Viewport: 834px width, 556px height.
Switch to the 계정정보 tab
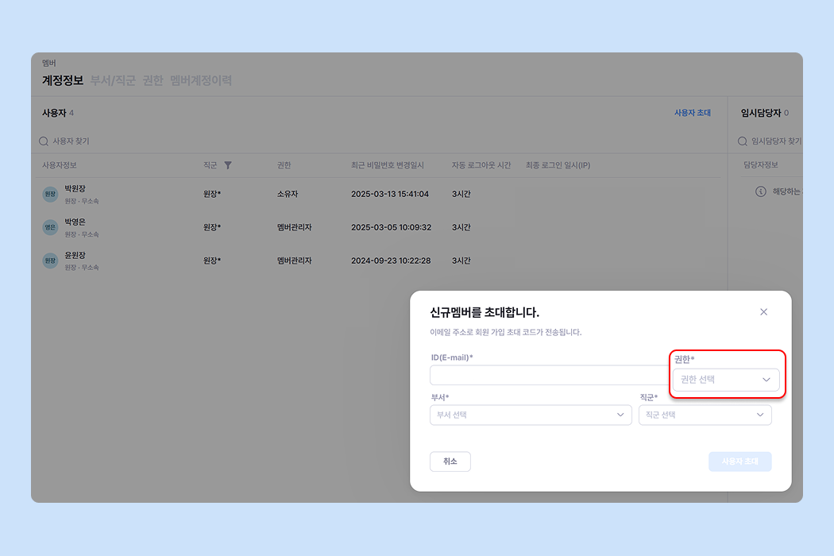(63, 80)
